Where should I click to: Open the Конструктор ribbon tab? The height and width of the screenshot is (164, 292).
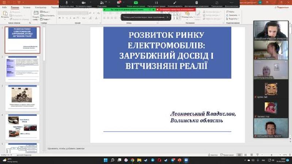41,7
